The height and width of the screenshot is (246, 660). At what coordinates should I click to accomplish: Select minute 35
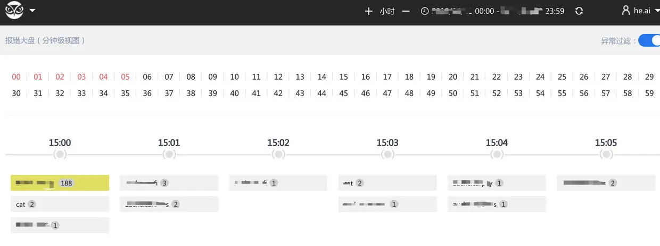[x=125, y=94]
